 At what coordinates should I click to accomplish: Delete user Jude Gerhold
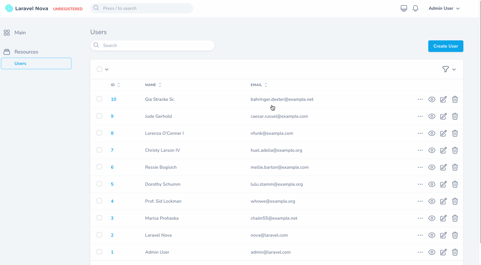pos(455,116)
